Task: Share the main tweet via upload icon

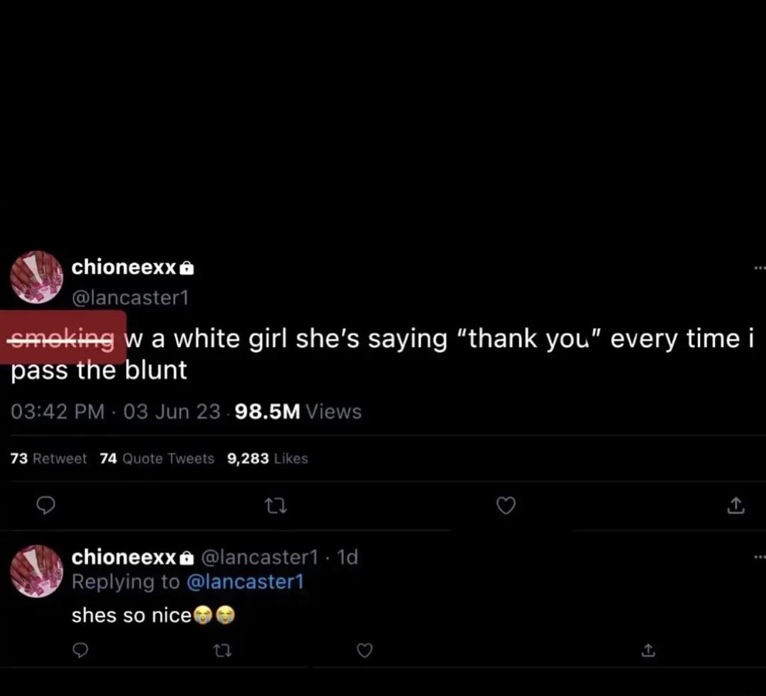Action: tap(736, 506)
